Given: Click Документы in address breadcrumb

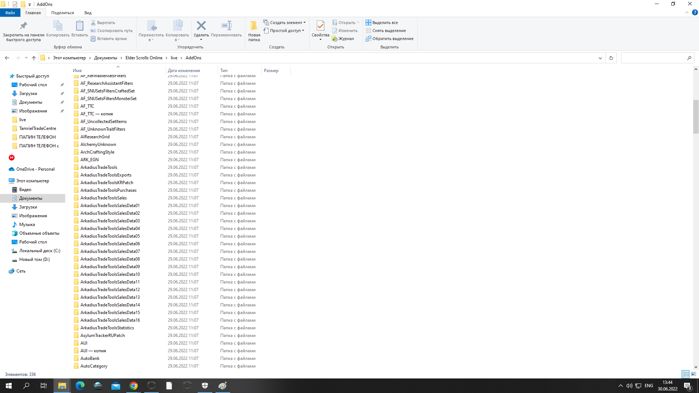Looking at the screenshot, I should pyautogui.click(x=106, y=58).
